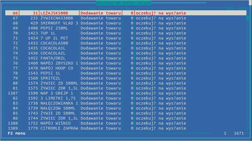Select COCACOLA2L in the list

[53, 53]
